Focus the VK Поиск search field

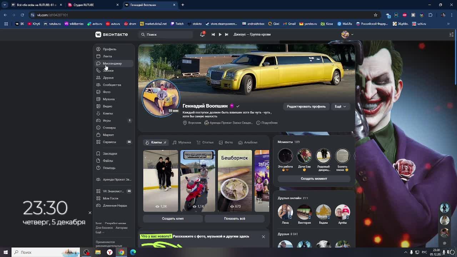pos(166,34)
